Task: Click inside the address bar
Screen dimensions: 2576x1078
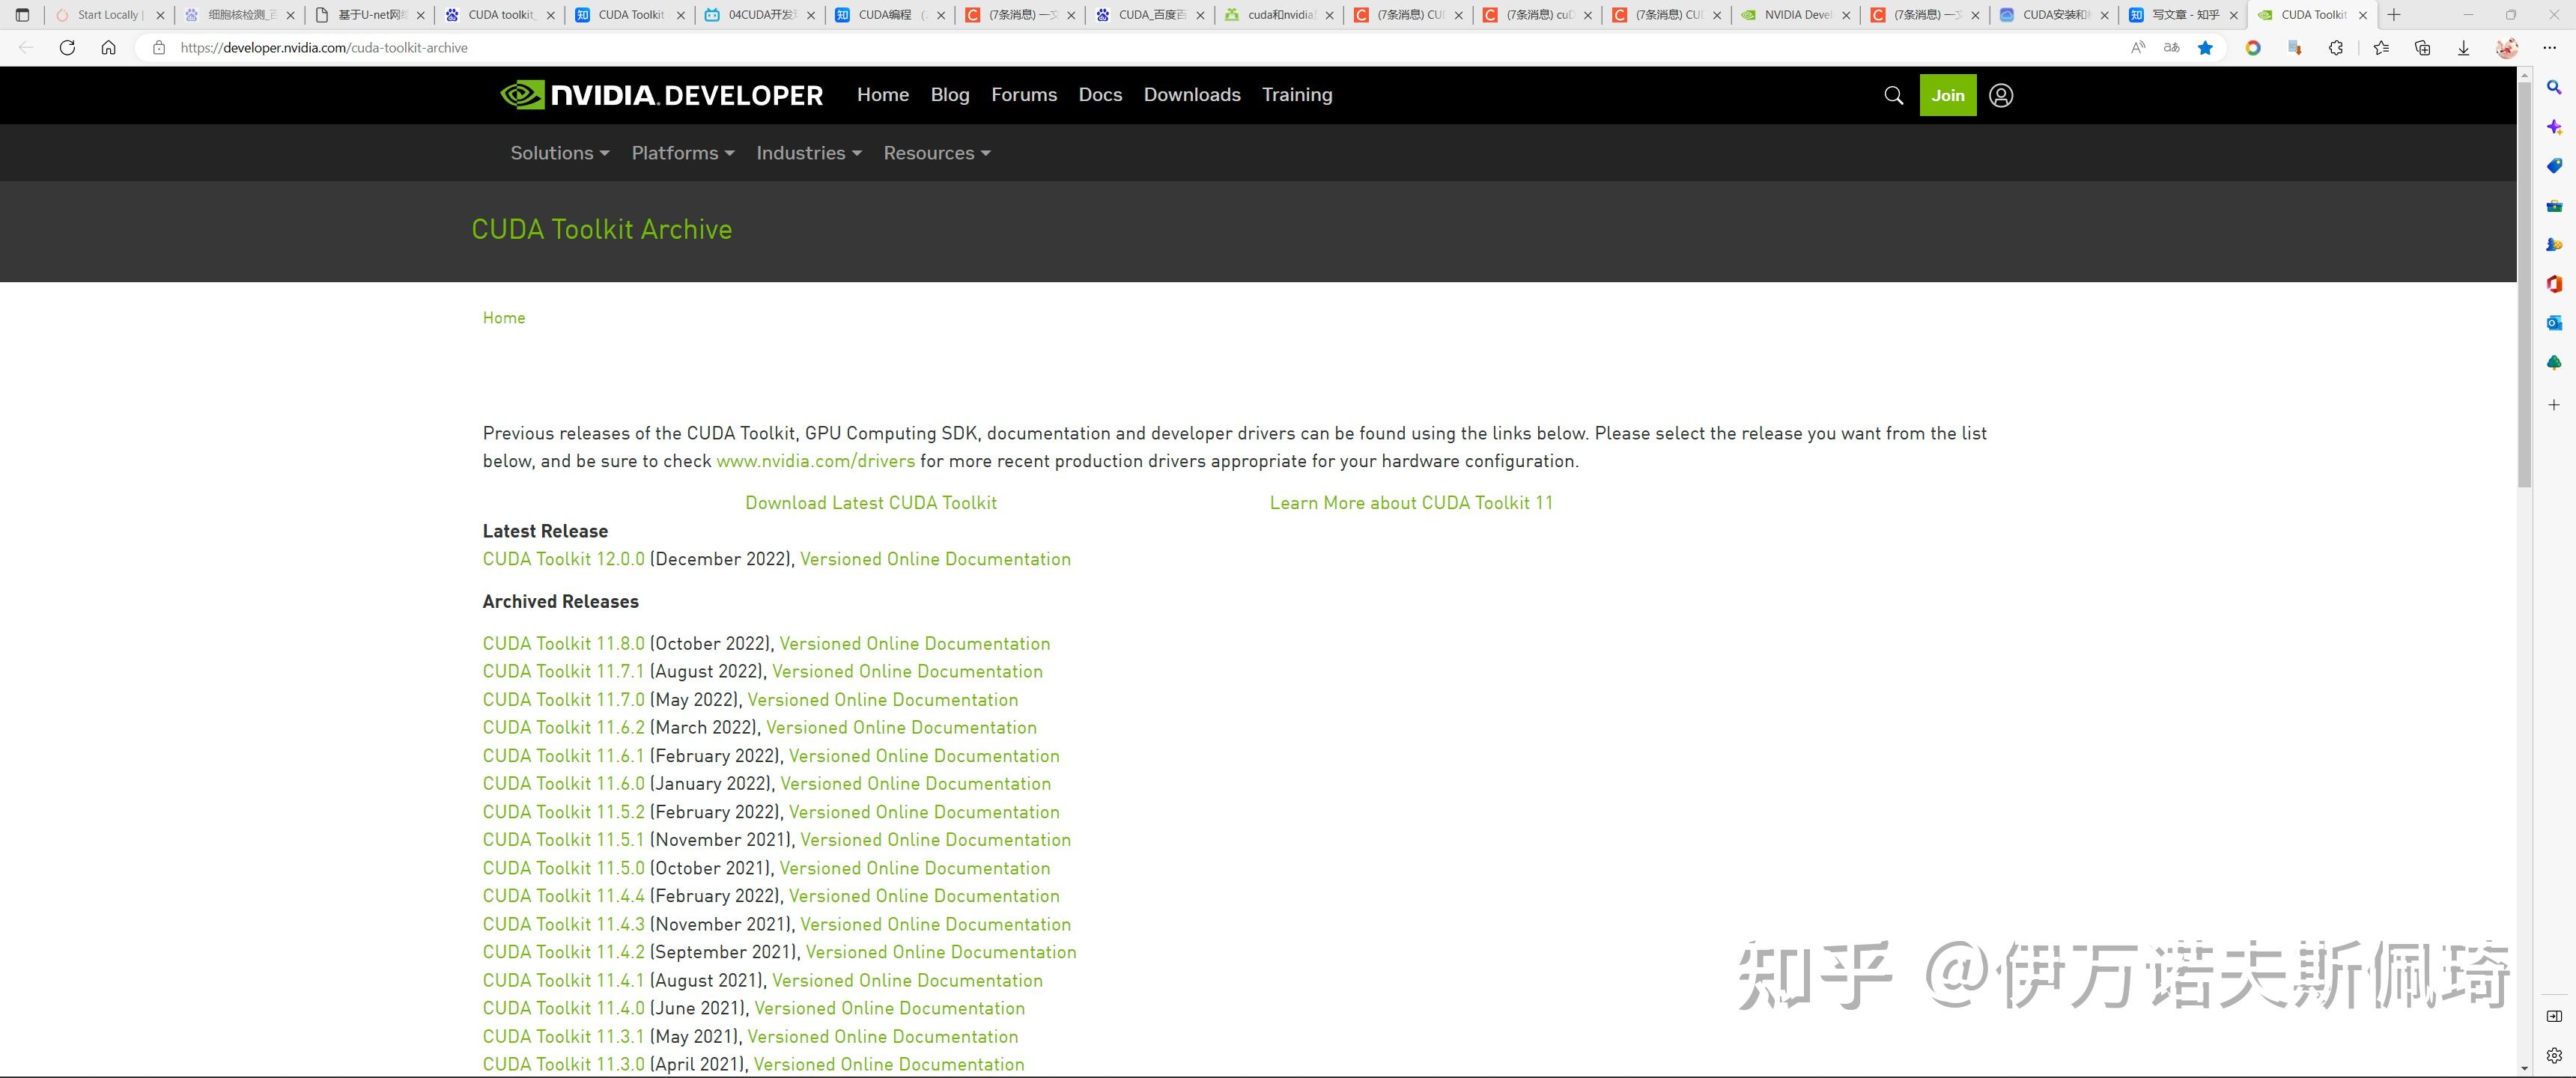Action: [325, 47]
